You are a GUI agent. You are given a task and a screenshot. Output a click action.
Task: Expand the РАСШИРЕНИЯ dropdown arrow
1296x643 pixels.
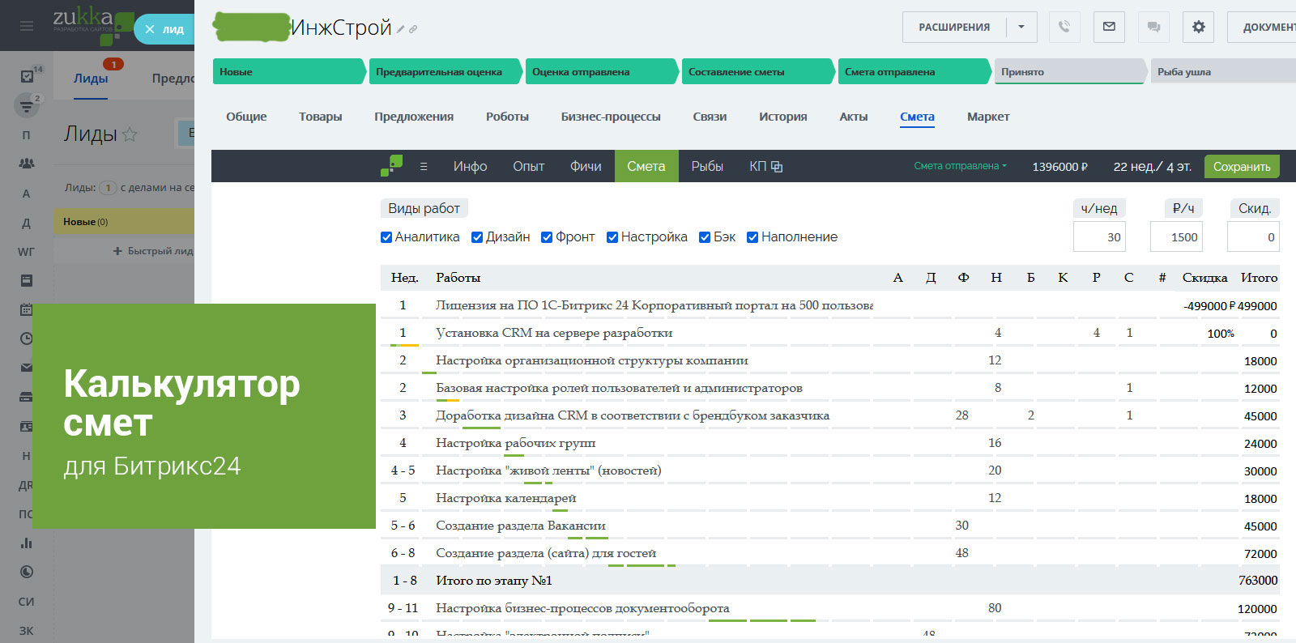click(1021, 27)
